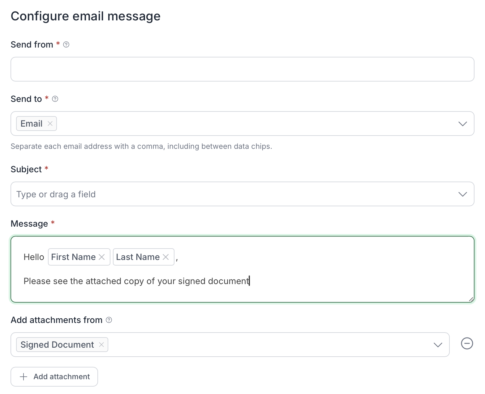
Task: Click the plus icon on Add attachment
Action: point(24,377)
